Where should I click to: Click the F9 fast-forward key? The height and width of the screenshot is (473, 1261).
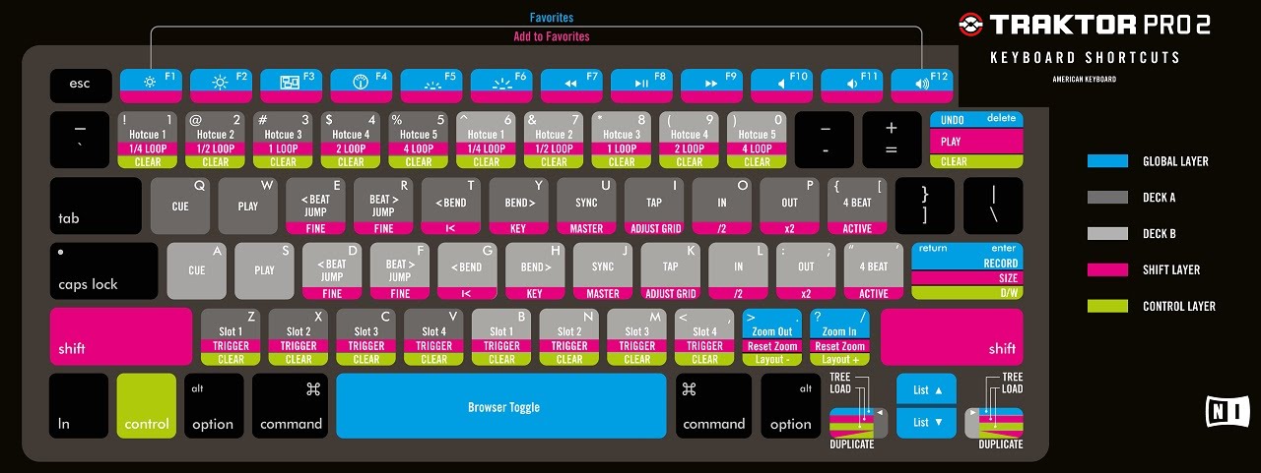coord(711,86)
